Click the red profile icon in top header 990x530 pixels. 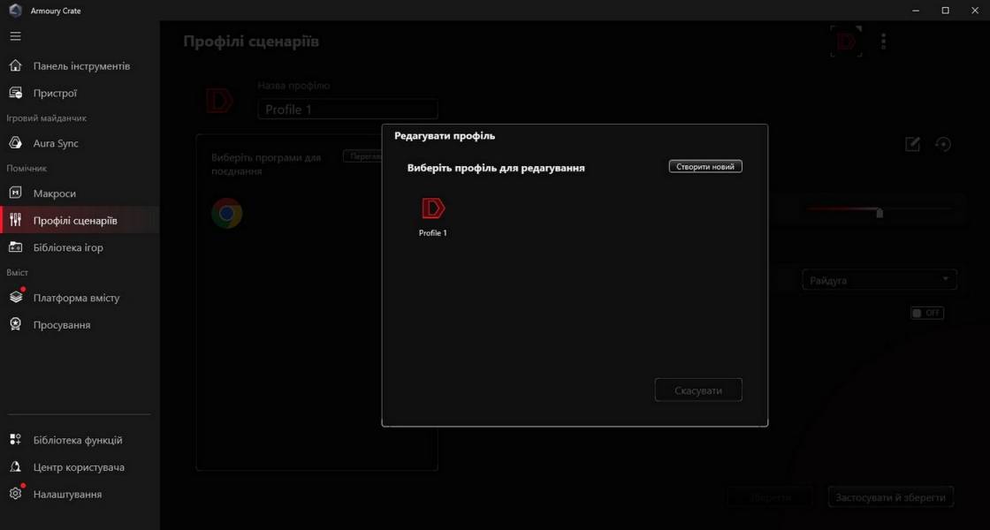(x=846, y=42)
